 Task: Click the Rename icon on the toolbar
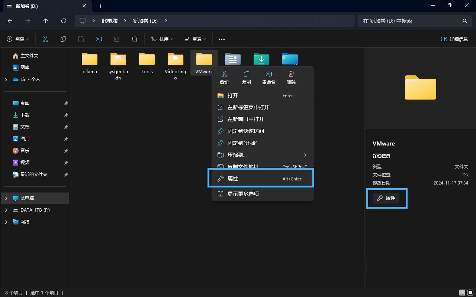point(99,39)
